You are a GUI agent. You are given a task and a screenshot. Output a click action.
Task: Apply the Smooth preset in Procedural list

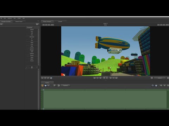click(x=32, y=48)
